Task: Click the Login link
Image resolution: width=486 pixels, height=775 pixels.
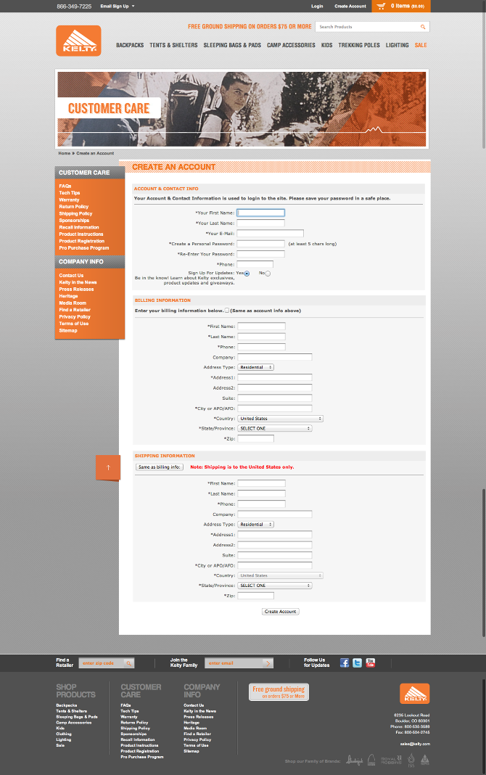Action: (x=317, y=7)
